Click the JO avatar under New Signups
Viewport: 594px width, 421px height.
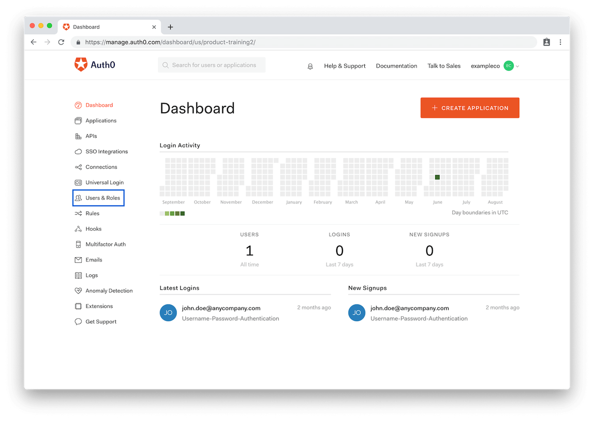[357, 313]
